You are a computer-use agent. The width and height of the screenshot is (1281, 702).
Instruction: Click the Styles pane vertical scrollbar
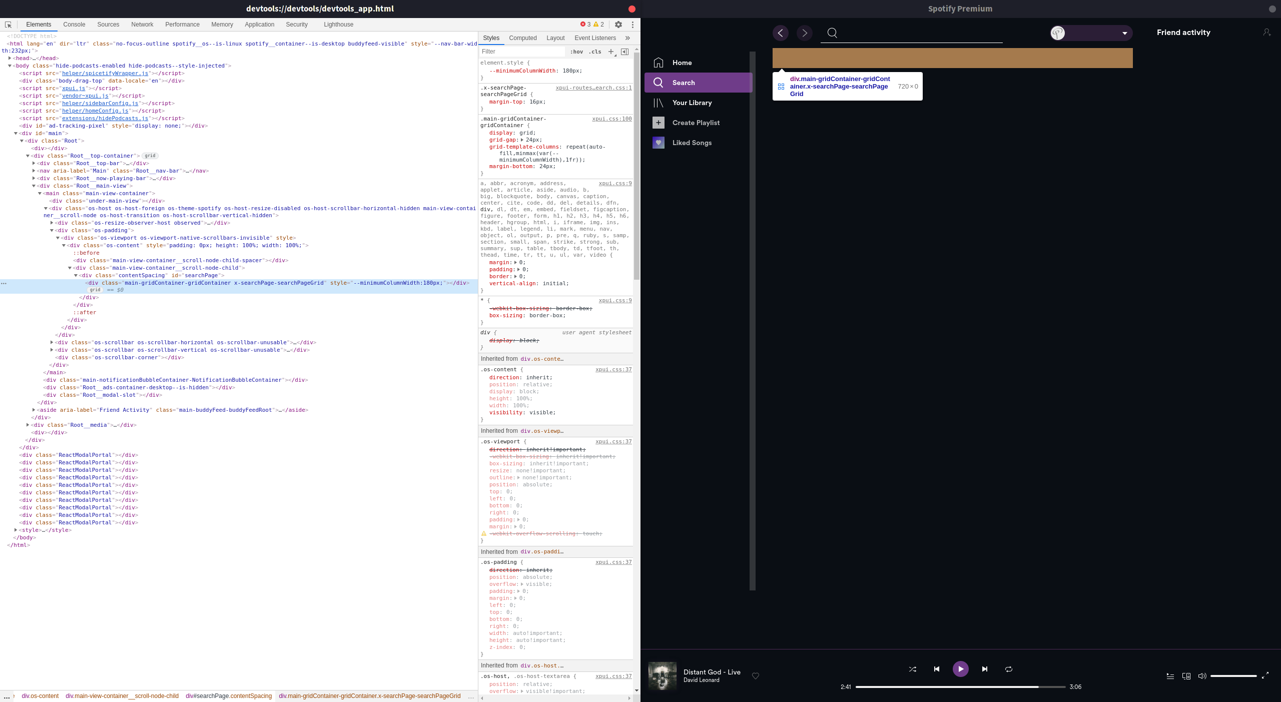(636, 165)
